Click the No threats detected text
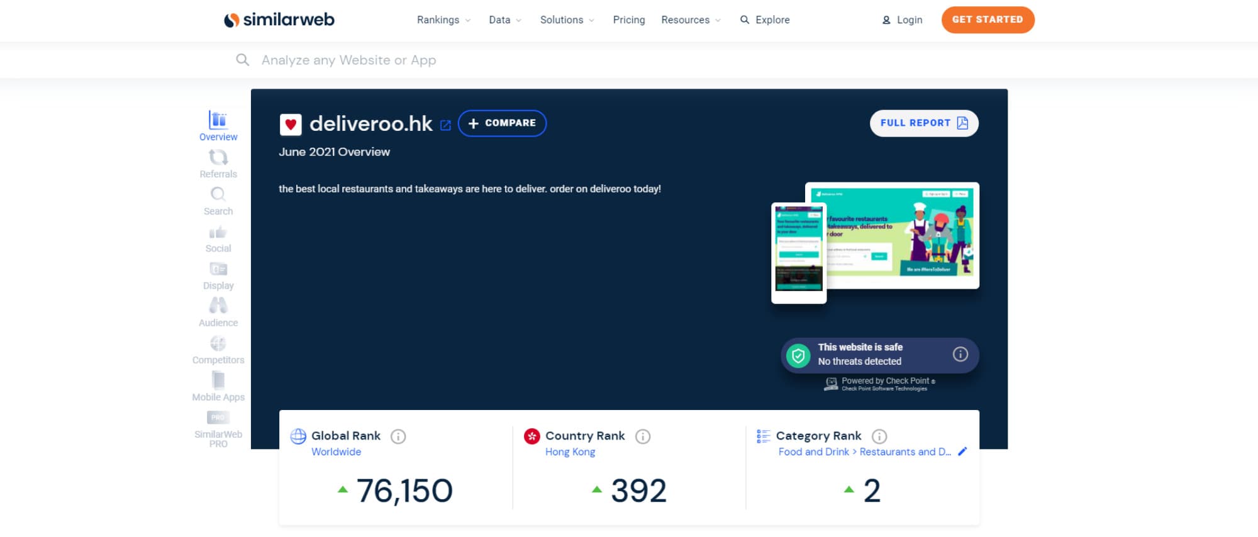The width and height of the screenshot is (1258, 537). click(x=859, y=361)
